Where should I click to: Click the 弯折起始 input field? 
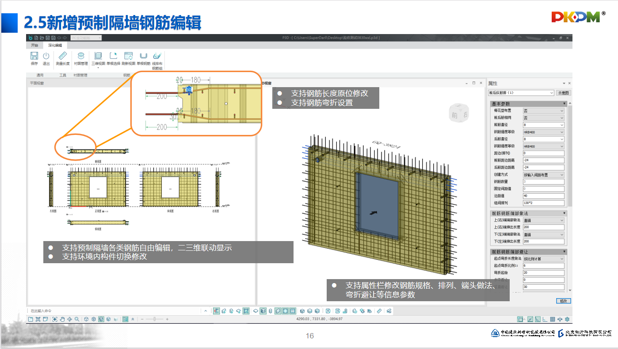(x=543, y=273)
